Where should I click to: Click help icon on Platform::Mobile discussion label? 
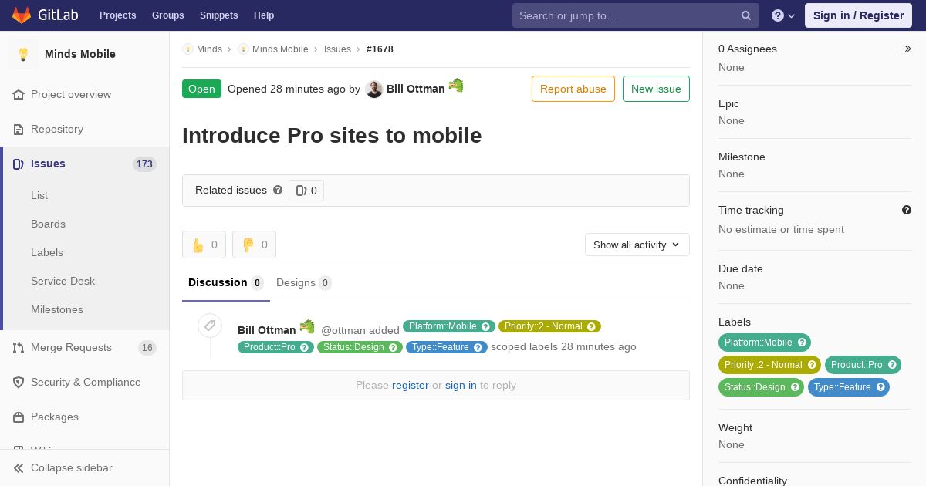[x=485, y=326]
